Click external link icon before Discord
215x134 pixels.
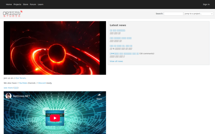click(x=37, y=83)
